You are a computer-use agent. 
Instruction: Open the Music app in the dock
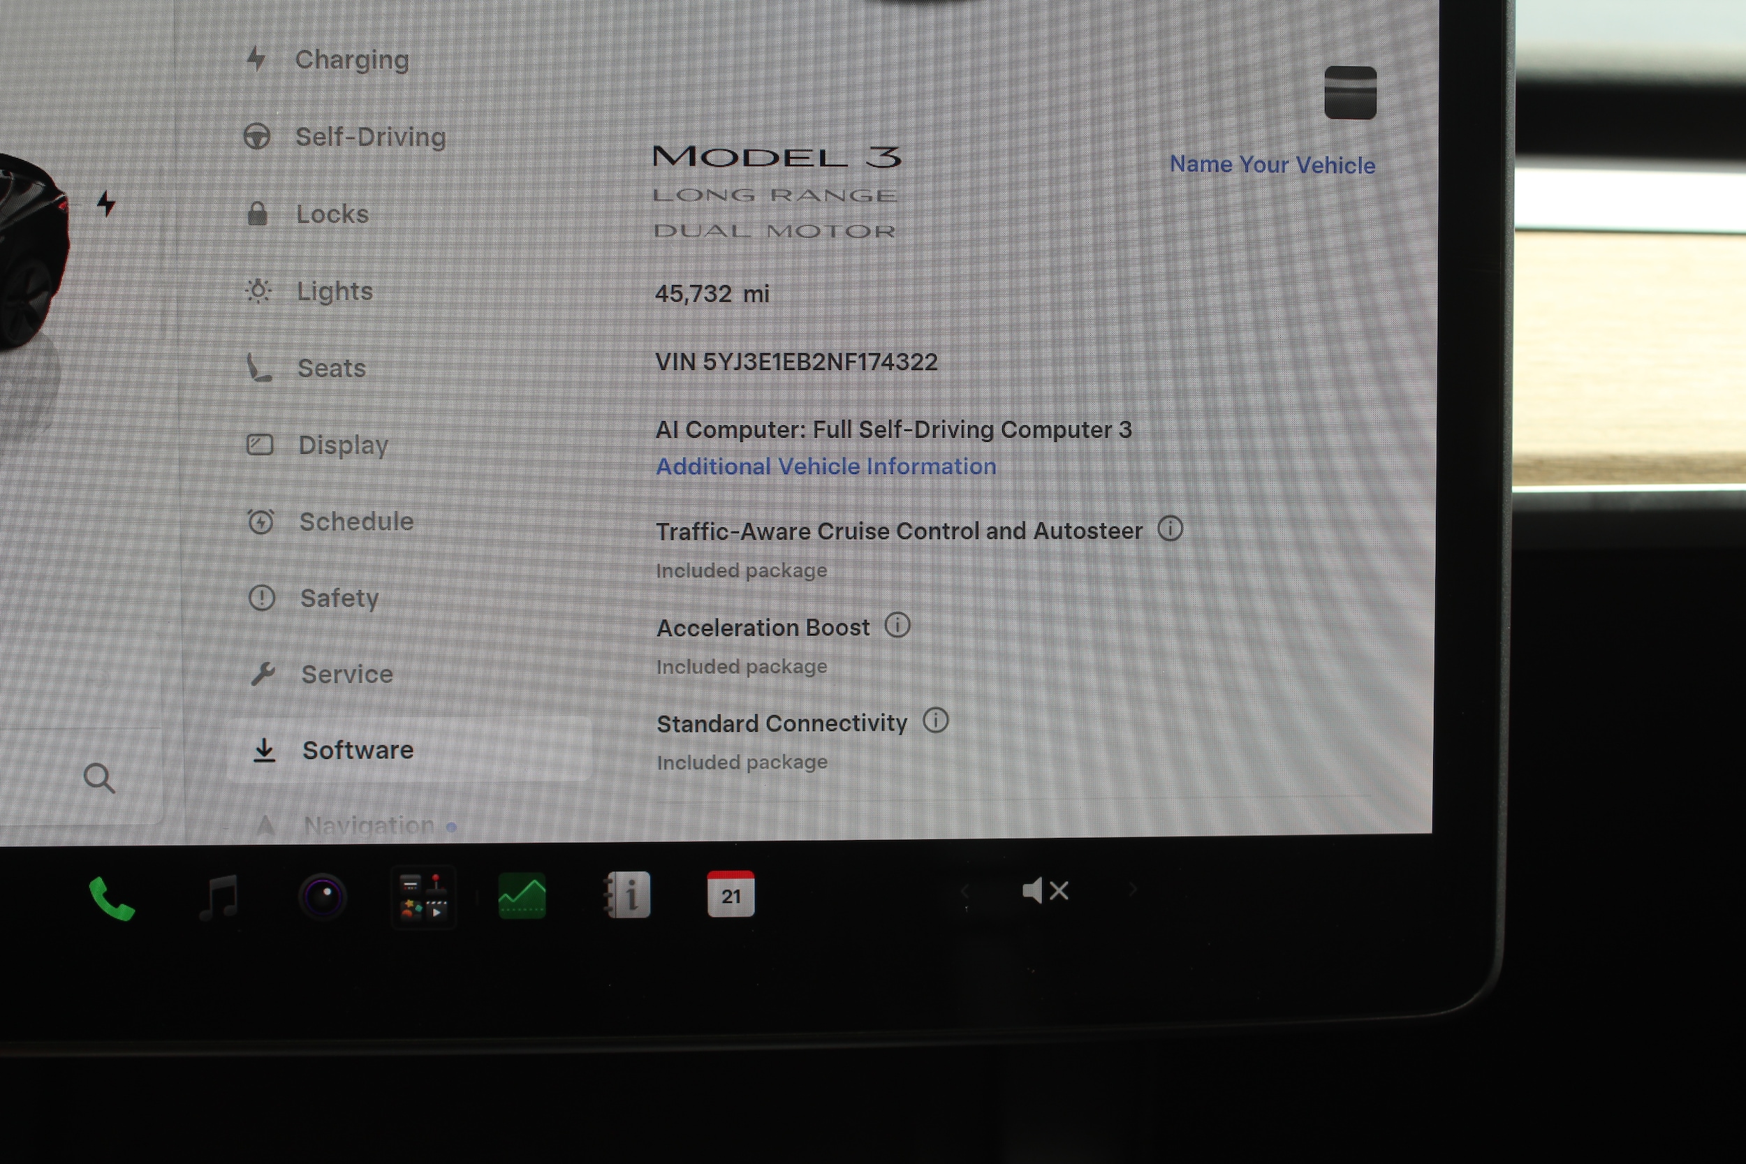point(219,897)
